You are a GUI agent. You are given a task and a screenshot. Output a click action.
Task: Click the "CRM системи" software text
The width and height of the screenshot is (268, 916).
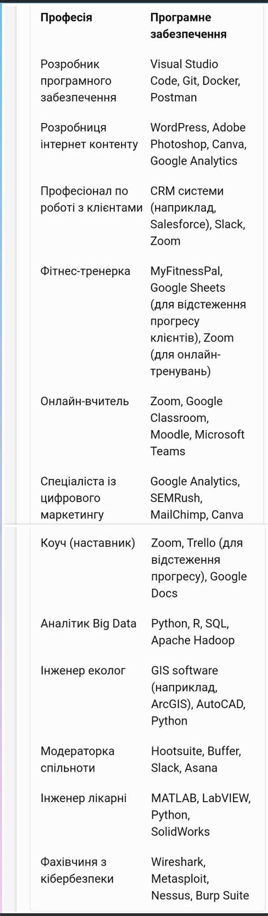click(x=187, y=191)
